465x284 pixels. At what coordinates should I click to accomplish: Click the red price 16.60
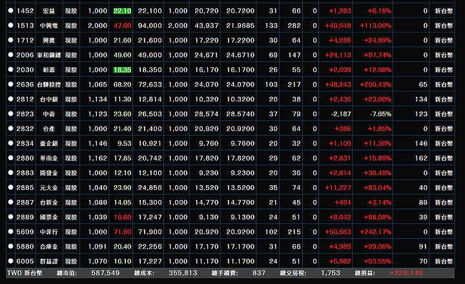point(123,218)
